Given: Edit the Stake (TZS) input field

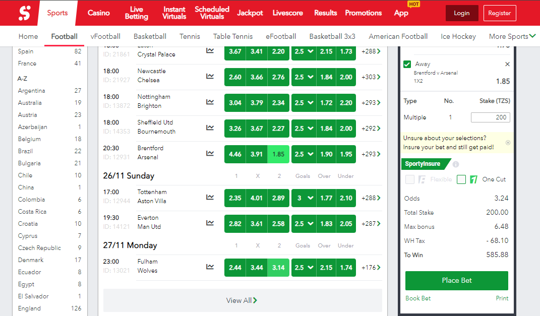Looking at the screenshot, I should point(491,117).
